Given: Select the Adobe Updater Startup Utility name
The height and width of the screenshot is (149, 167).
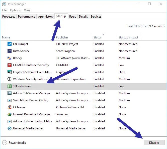Looking at the screenshot, I should click(x=33, y=121).
